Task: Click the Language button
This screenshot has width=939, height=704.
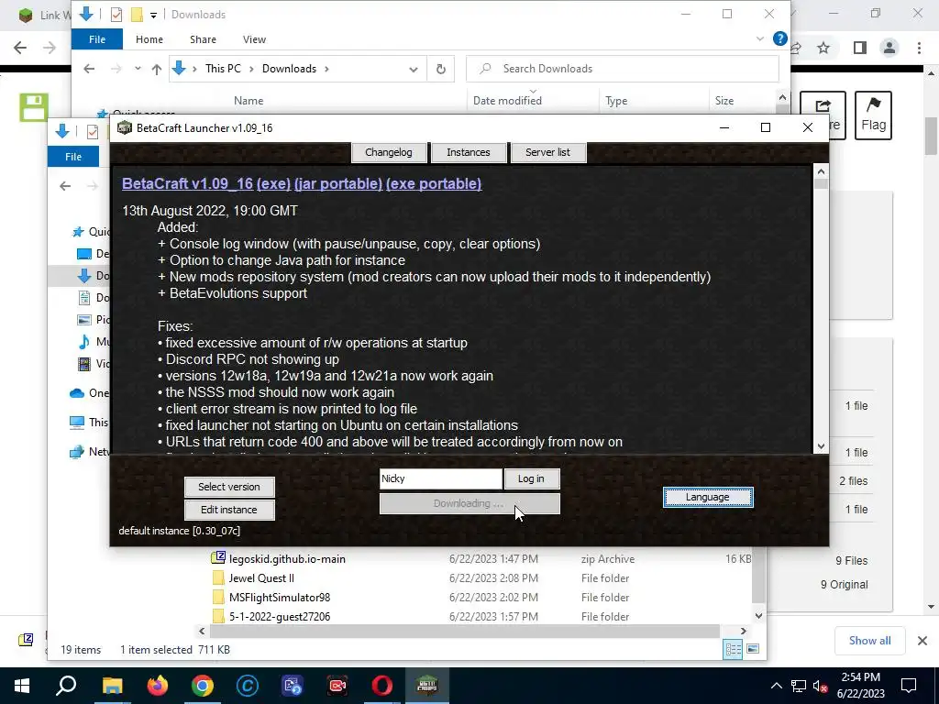Action: (708, 497)
